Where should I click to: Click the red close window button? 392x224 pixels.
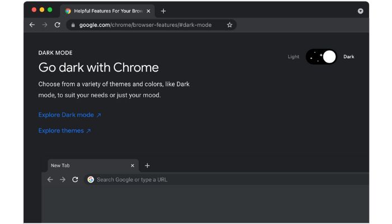pos(34,10)
